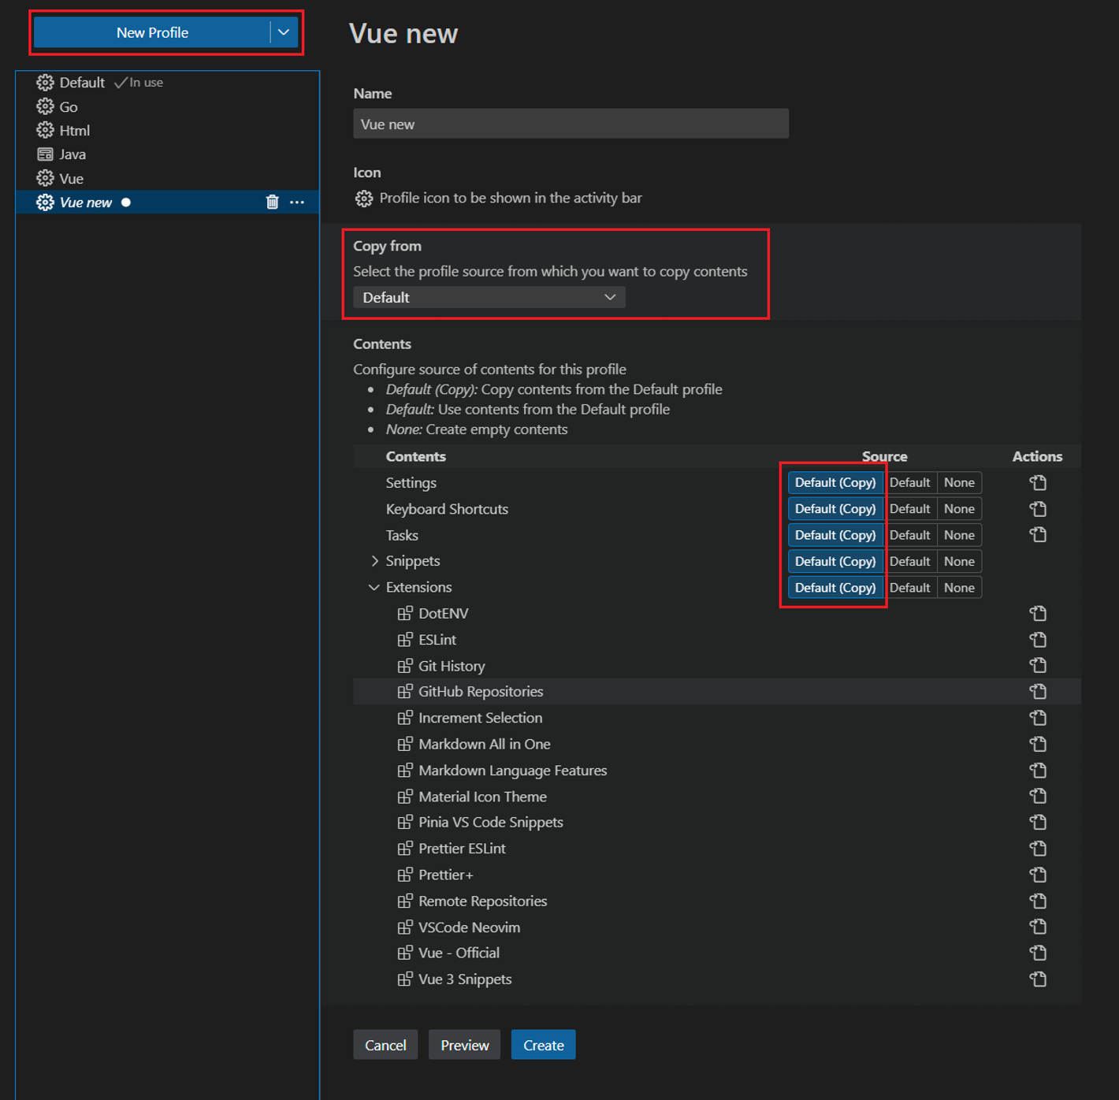Click the copy action icon for ESLint extension
This screenshot has width=1119, height=1100.
click(1038, 639)
